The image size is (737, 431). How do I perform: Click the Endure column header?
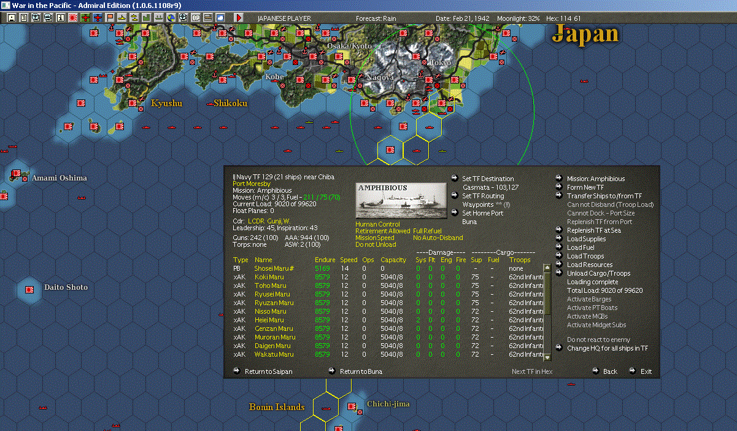point(325,260)
